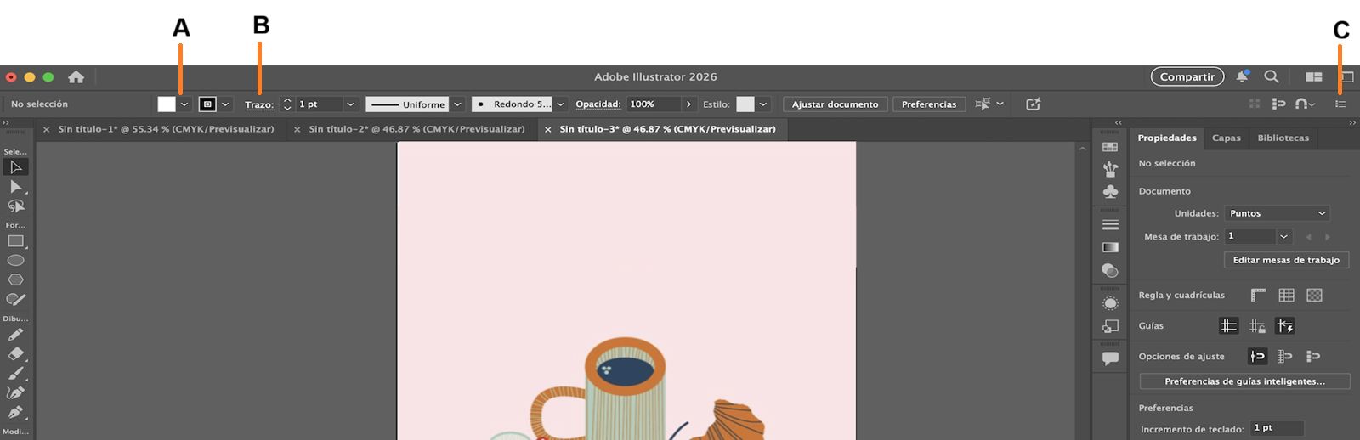Go to the Home screen icon

pos(76,76)
